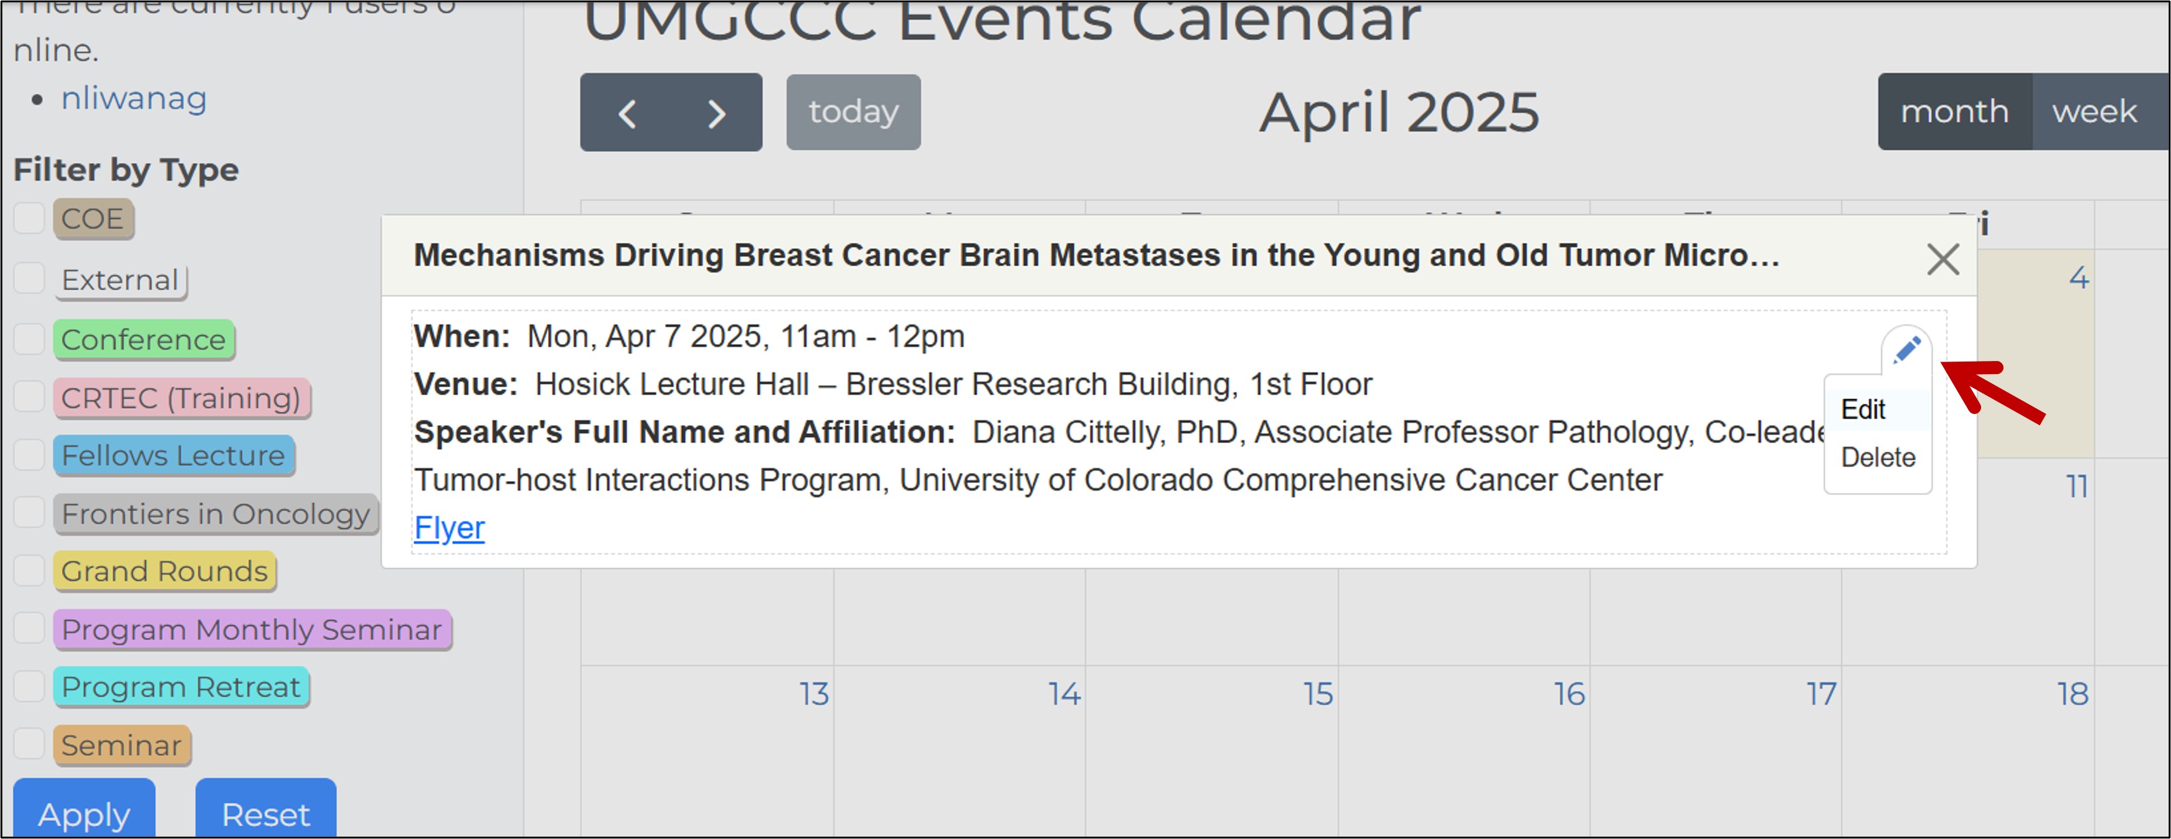This screenshot has height=839, width=2171.
Task: Apply the selected type filters
Action: coord(84,813)
